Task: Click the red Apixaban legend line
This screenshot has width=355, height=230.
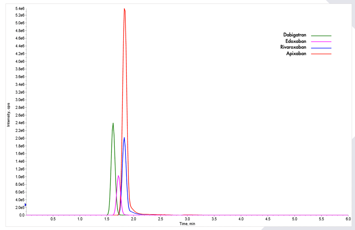Action: coord(321,54)
